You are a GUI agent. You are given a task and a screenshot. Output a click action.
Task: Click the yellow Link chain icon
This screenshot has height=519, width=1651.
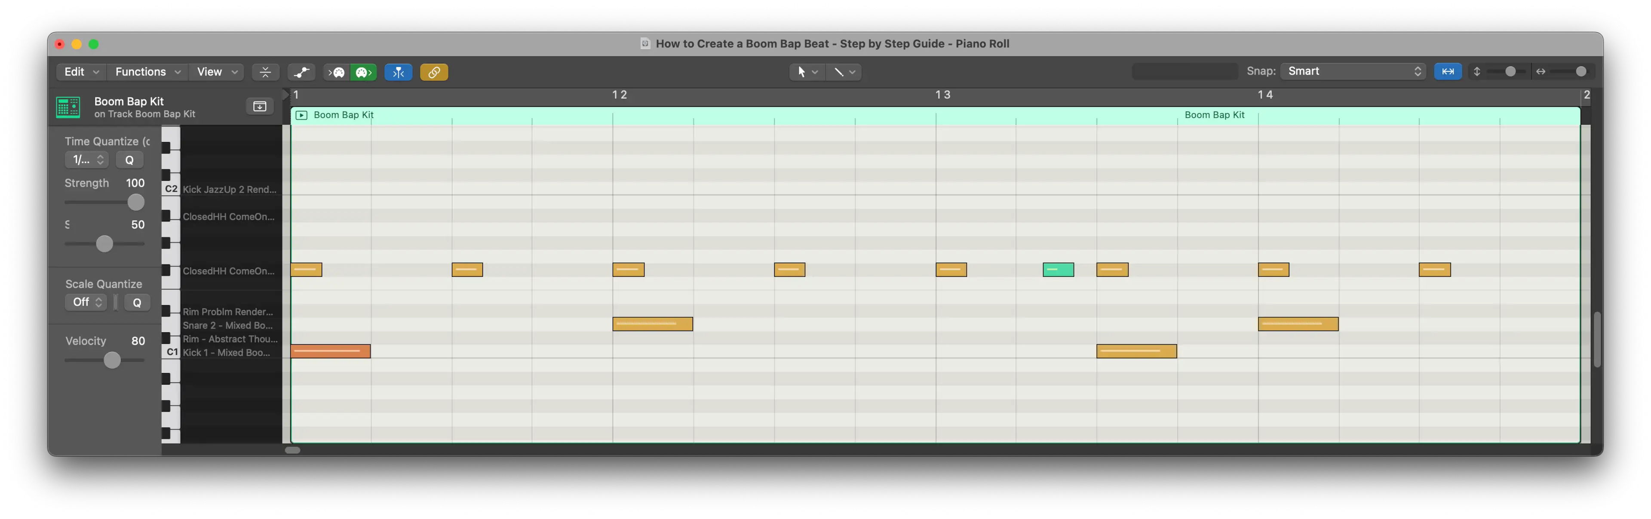[434, 72]
